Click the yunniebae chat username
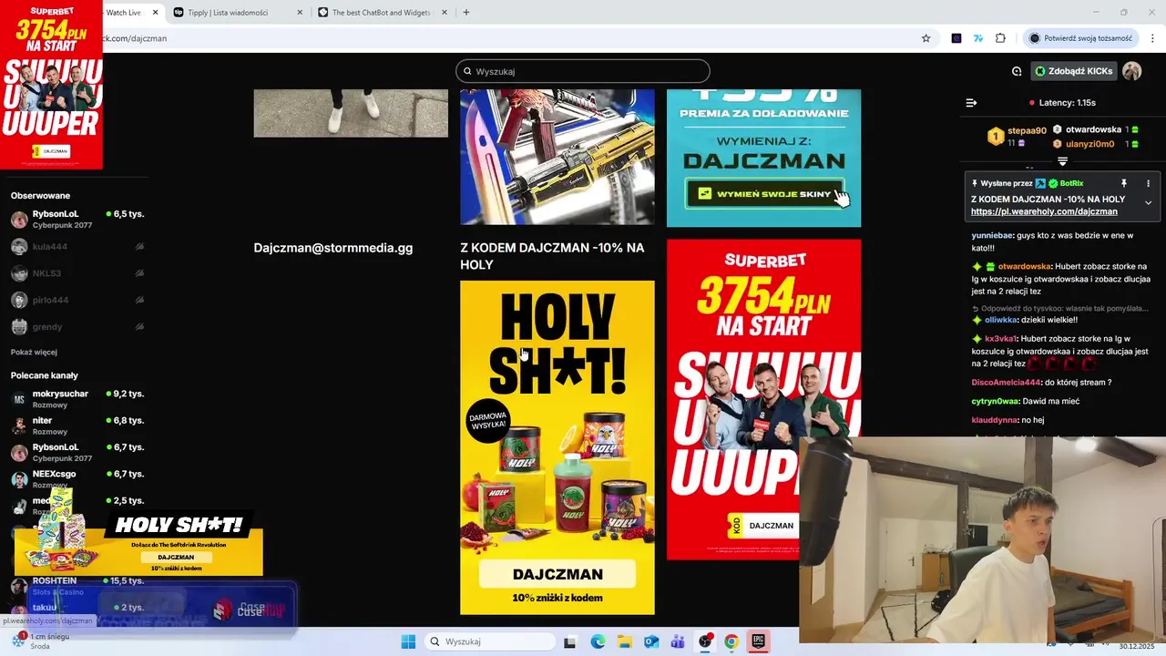 click(x=992, y=235)
